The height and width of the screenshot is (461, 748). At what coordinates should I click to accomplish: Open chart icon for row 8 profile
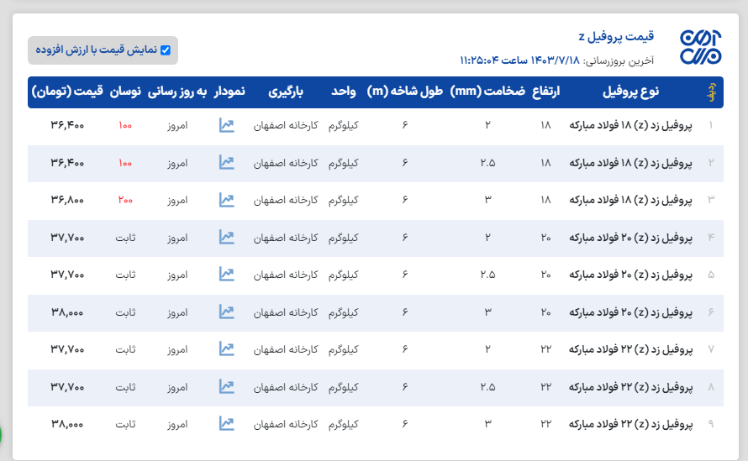click(226, 386)
